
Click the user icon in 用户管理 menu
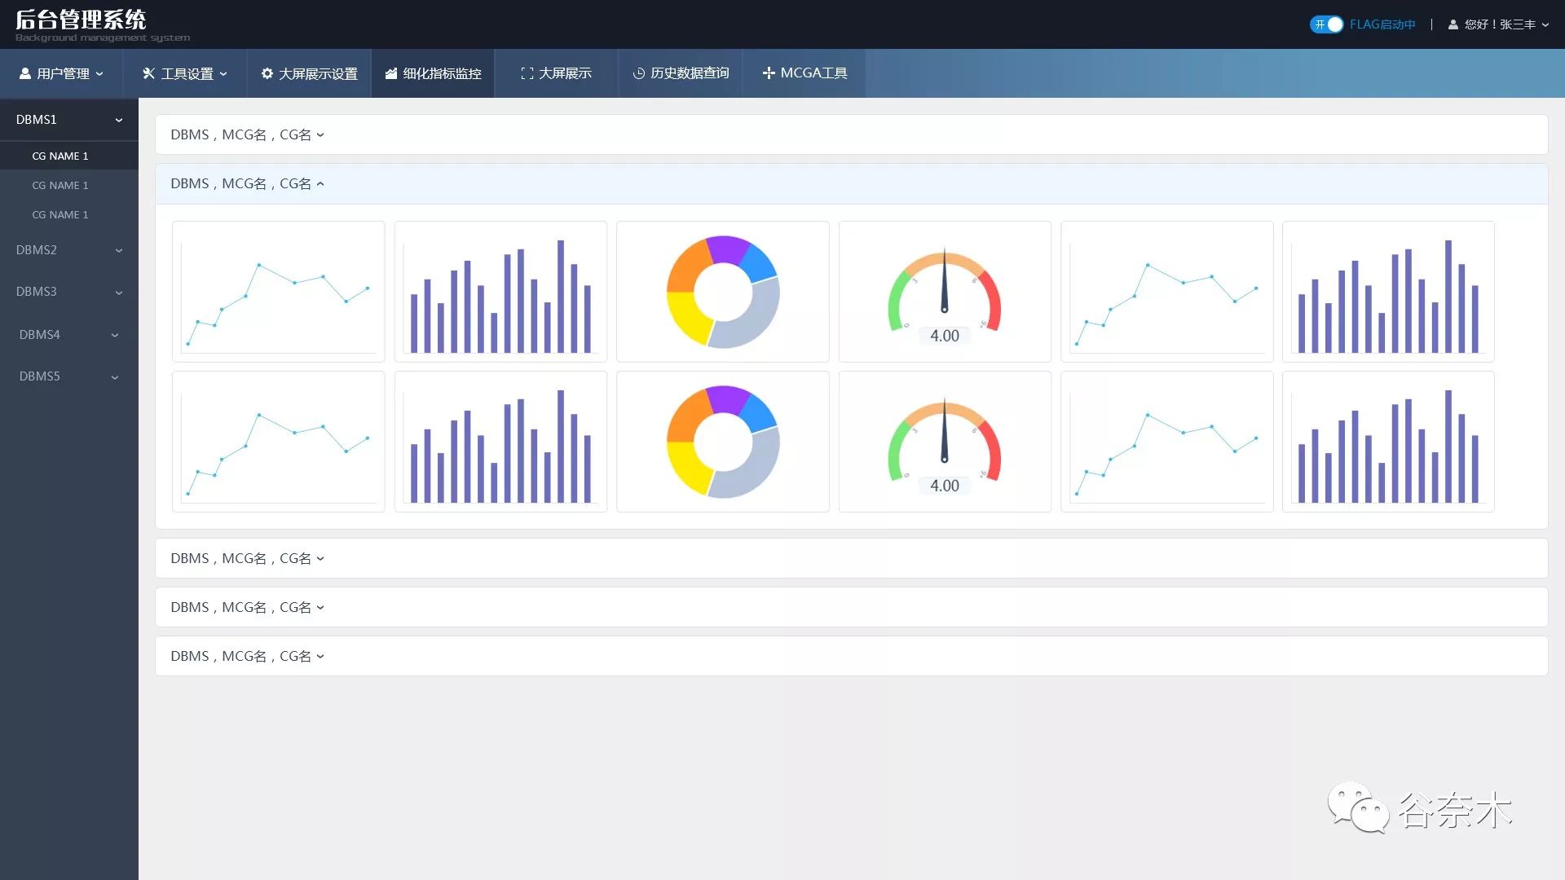pos(25,73)
